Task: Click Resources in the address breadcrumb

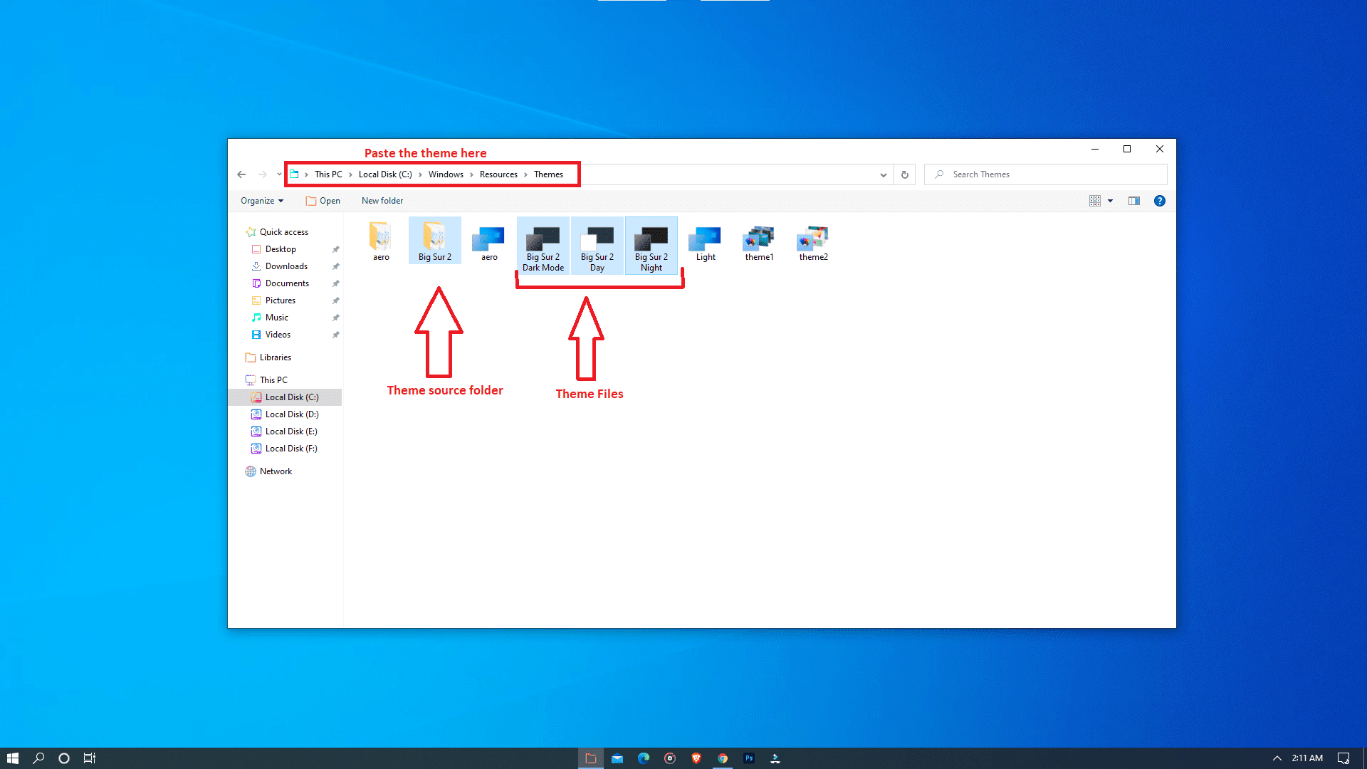Action: [498, 174]
